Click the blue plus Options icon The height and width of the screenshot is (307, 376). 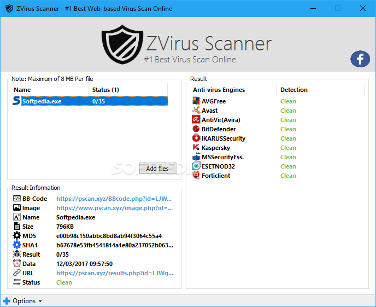pos(7,301)
